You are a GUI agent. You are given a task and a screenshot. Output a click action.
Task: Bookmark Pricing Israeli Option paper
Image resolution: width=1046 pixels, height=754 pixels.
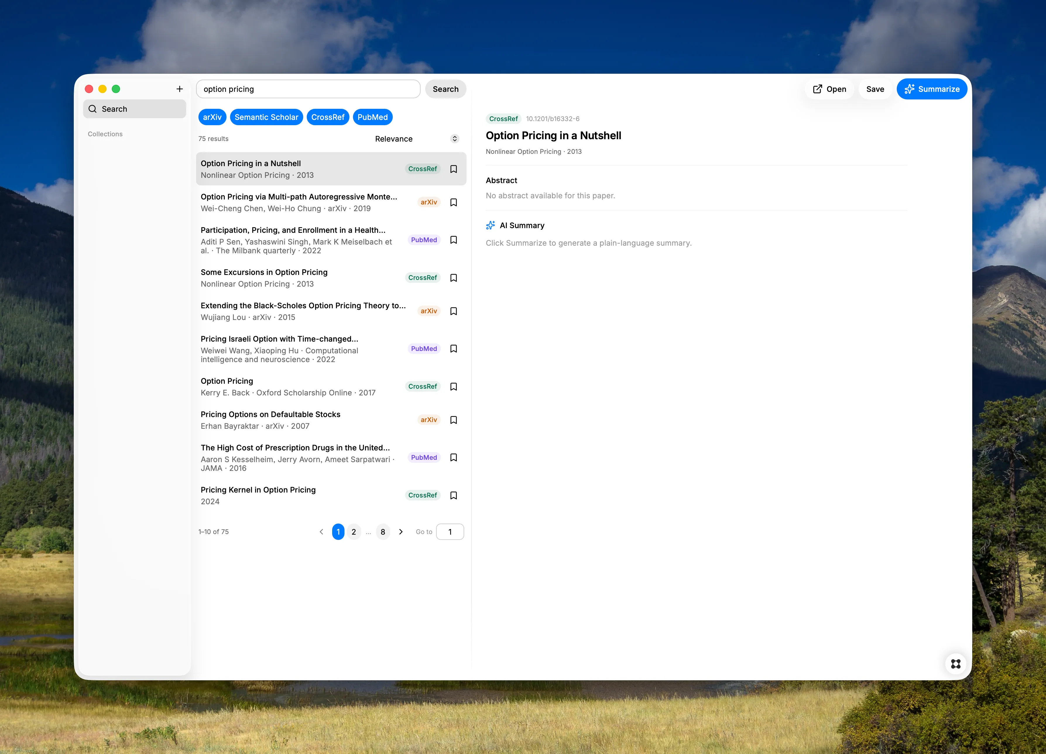click(x=453, y=349)
